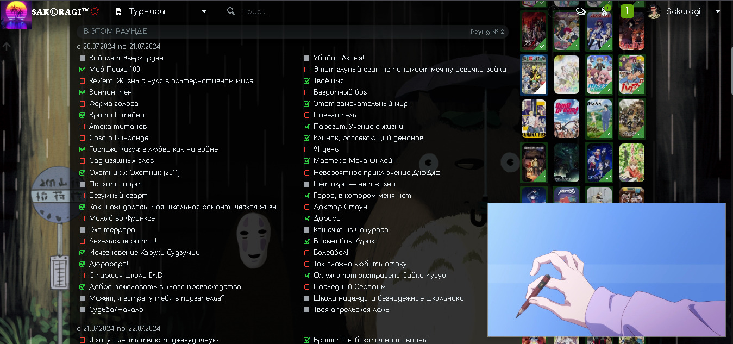This screenshot has height=344, width=733.
Task: Open the Sakuragi profile dropdown arrow
Action: point(718,11)
